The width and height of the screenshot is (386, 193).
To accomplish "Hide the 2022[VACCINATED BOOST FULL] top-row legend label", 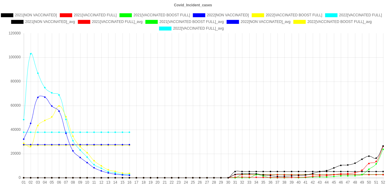I will pyautogui.click(x=294, y=15).
